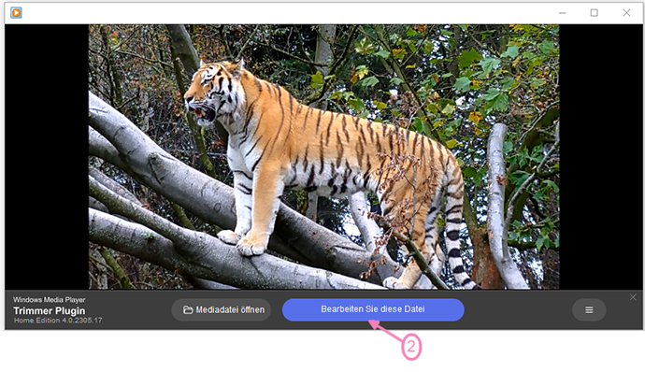Click the Trimmer Plugin title text
The width and height of the screenshot is (645, 372).
point(50,310)
